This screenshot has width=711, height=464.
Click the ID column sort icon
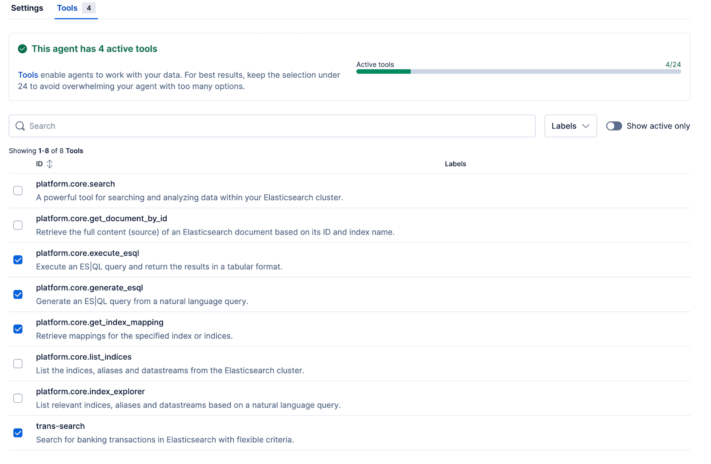(50, 163)
